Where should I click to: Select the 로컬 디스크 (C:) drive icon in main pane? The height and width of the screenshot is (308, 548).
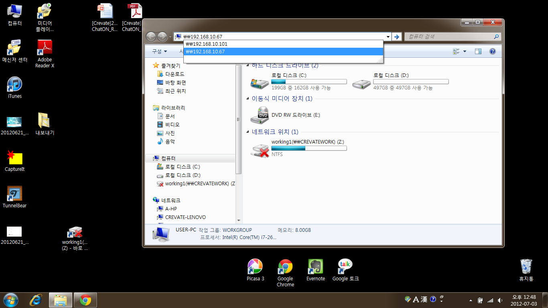click(260, 83)
